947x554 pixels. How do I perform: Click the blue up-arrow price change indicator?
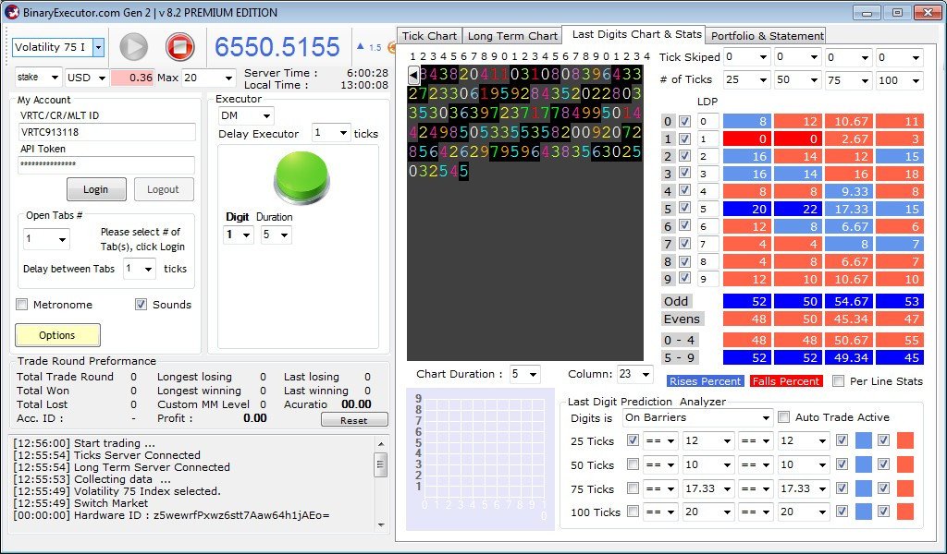(x=361, y=46)
